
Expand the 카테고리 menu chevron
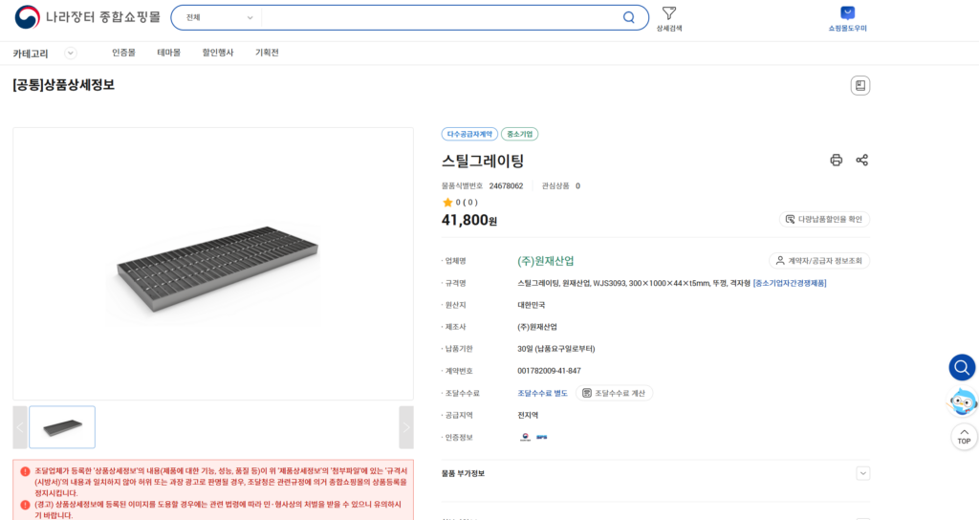click(70, 54)
